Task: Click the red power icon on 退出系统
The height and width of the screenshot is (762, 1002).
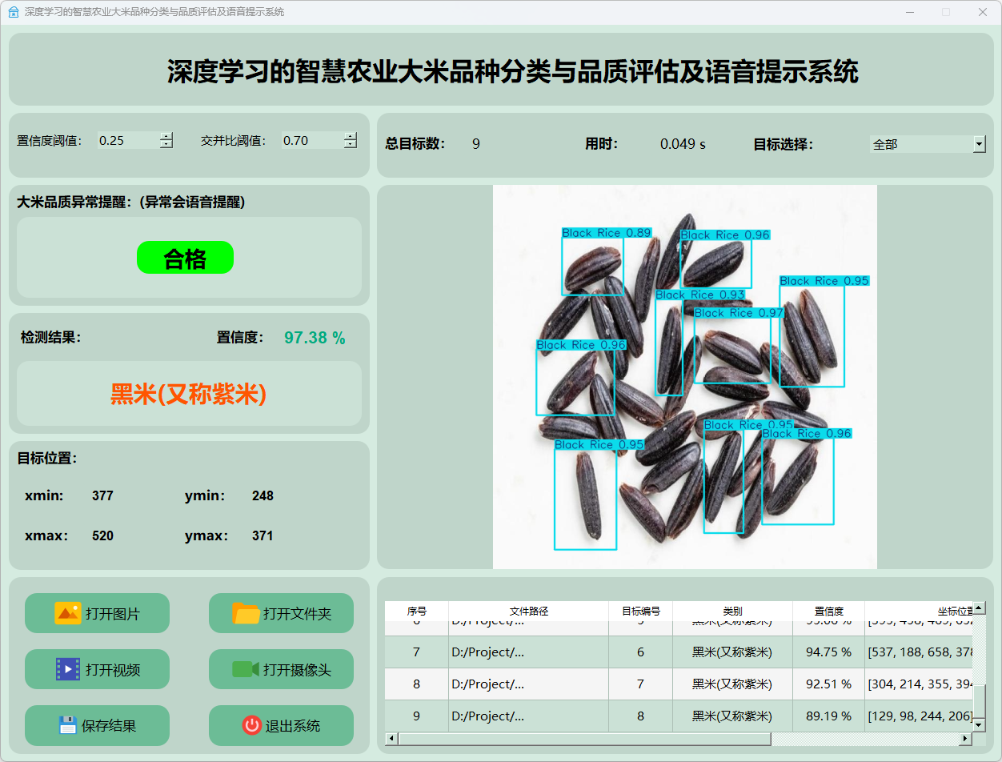Action: pyautogui.click(x=251, y=725)
